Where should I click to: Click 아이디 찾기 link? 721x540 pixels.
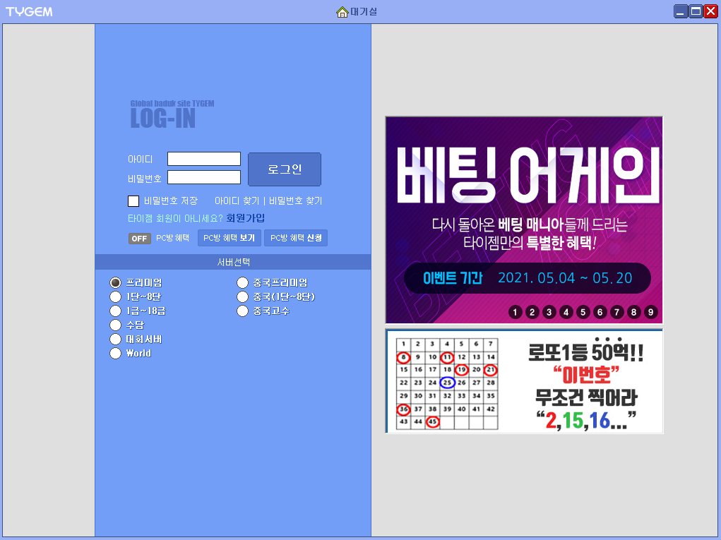(x=237, y=201)
